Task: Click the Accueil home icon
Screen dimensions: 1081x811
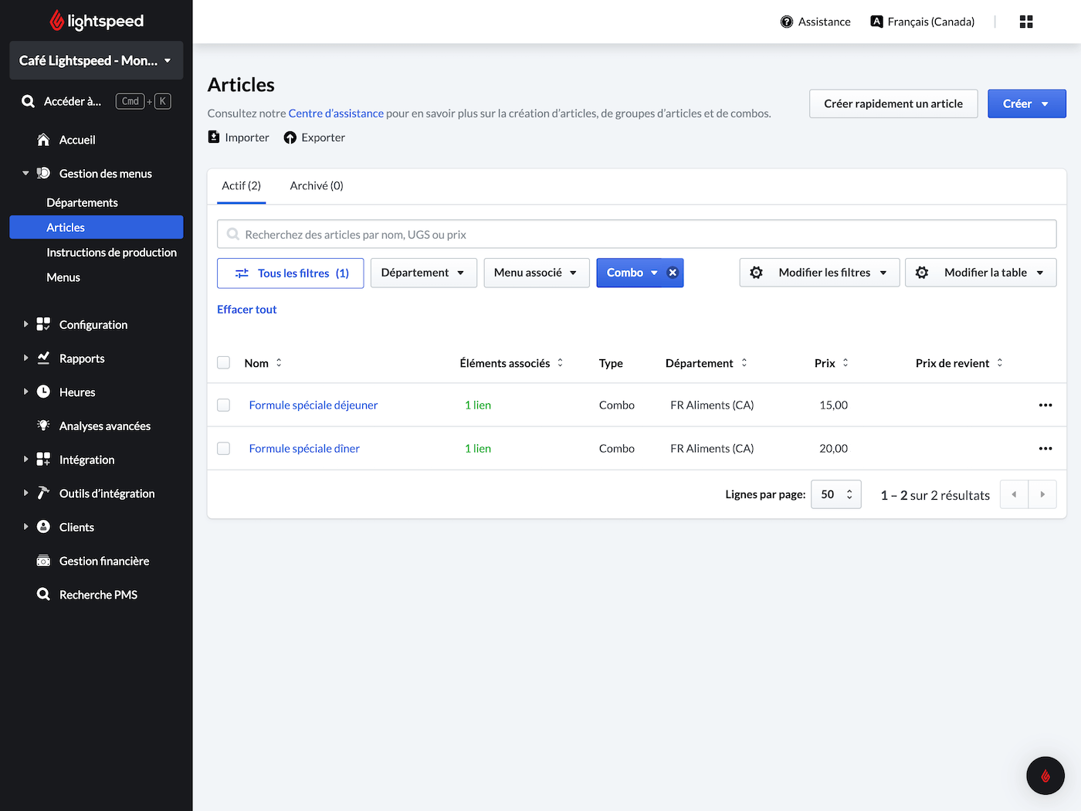Action: click(43, 140)
